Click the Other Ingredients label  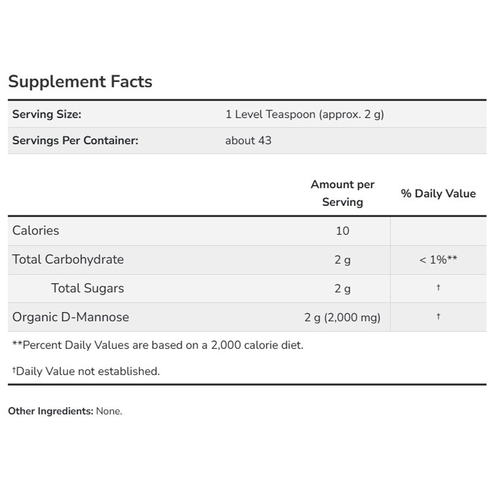(50, 411)
